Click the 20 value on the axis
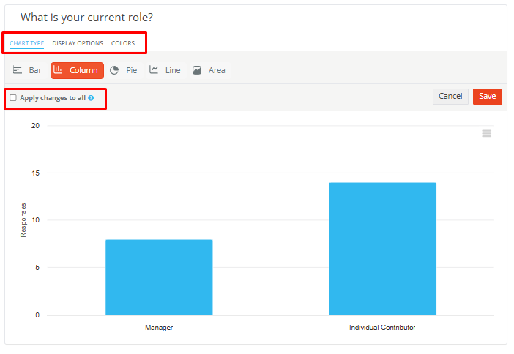The width and height of the screenshot is (514, 354). tap(35, 126)
